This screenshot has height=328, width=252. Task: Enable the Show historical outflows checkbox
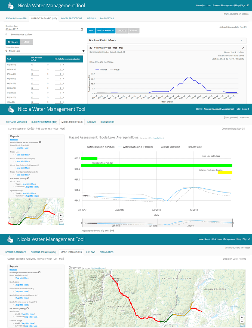[6, 34]
